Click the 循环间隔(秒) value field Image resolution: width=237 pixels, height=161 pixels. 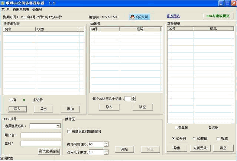pos(96,144)
